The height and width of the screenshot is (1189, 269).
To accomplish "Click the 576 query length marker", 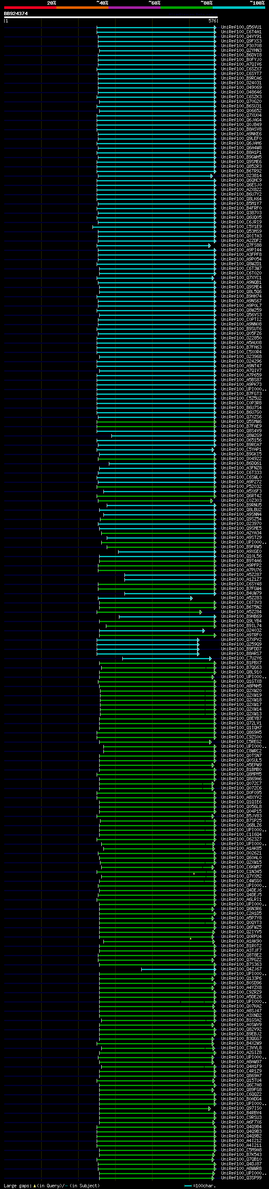I will tap(212, 21).
